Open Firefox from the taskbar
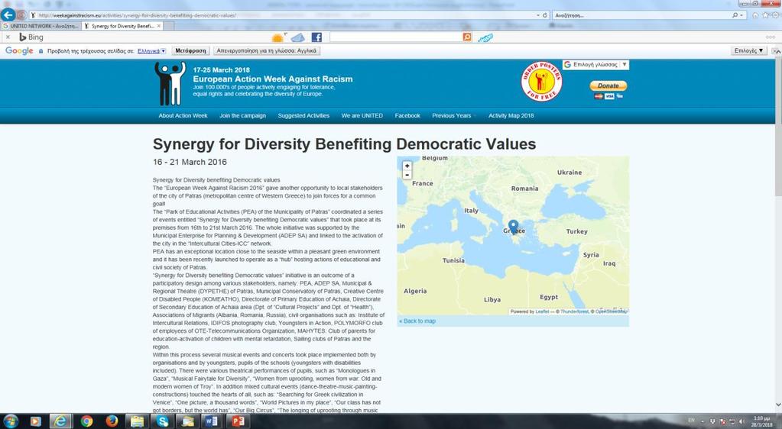This screenshot has width=782, height=429. [111, 421]
